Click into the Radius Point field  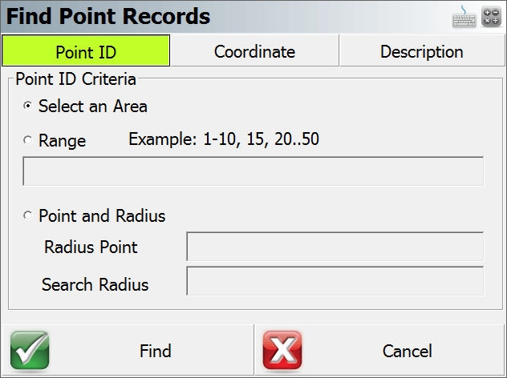coord(335,247)
